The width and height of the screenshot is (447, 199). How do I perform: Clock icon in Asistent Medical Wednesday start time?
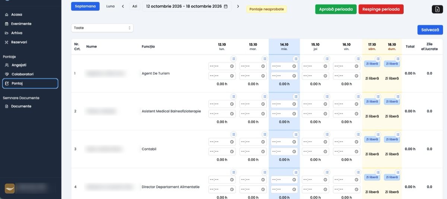coord(294,104)
